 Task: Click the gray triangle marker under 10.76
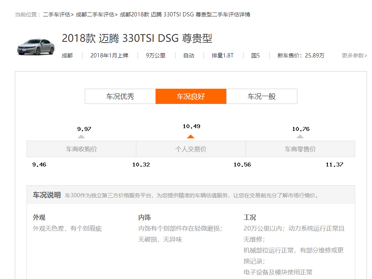point(300,136)
